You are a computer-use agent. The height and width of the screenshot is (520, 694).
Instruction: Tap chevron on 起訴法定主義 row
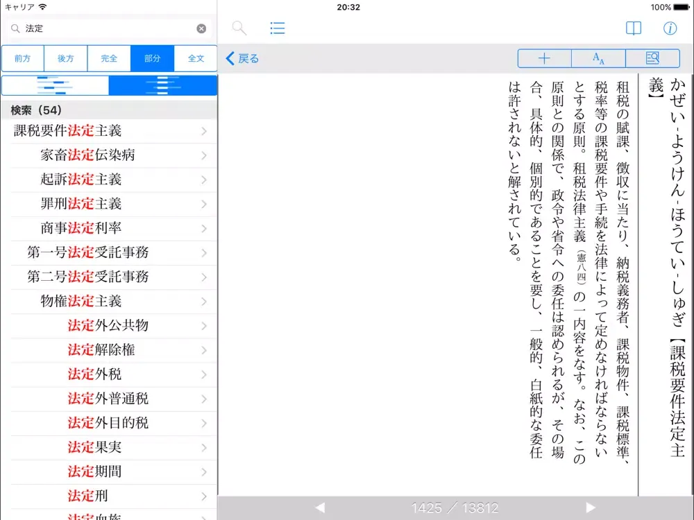[x=204, y=180]
